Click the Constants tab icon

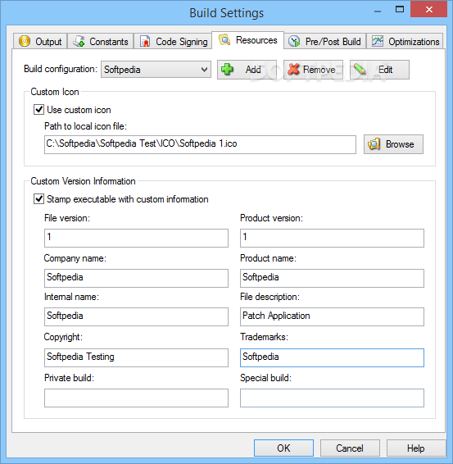click(x=79, y=41)
